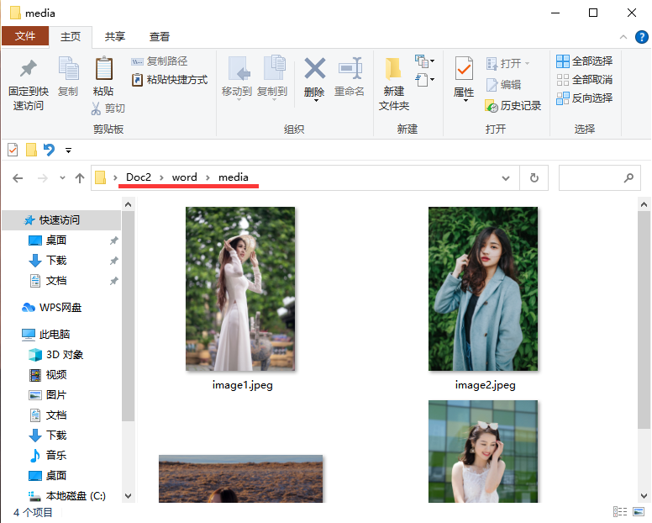
Task: Navigate up one folder level
Action: click(x=80, y=178)
